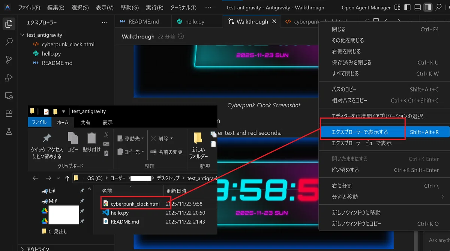Screen dimensions: 450x251
Task: Toggle the primary side bar layout button
Action: (408, 7)
